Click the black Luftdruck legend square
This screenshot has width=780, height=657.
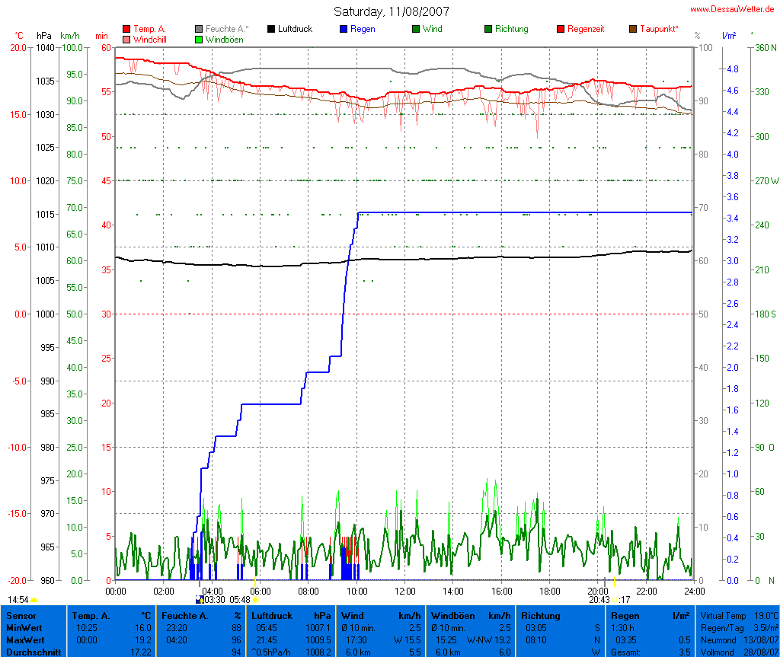pos(271,29)
